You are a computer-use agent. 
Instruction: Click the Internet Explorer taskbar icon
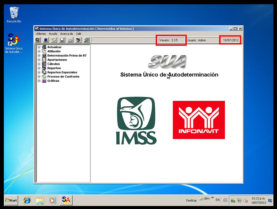(27, 200)
